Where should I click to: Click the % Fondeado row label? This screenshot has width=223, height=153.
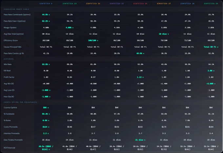tap(9, 114)
